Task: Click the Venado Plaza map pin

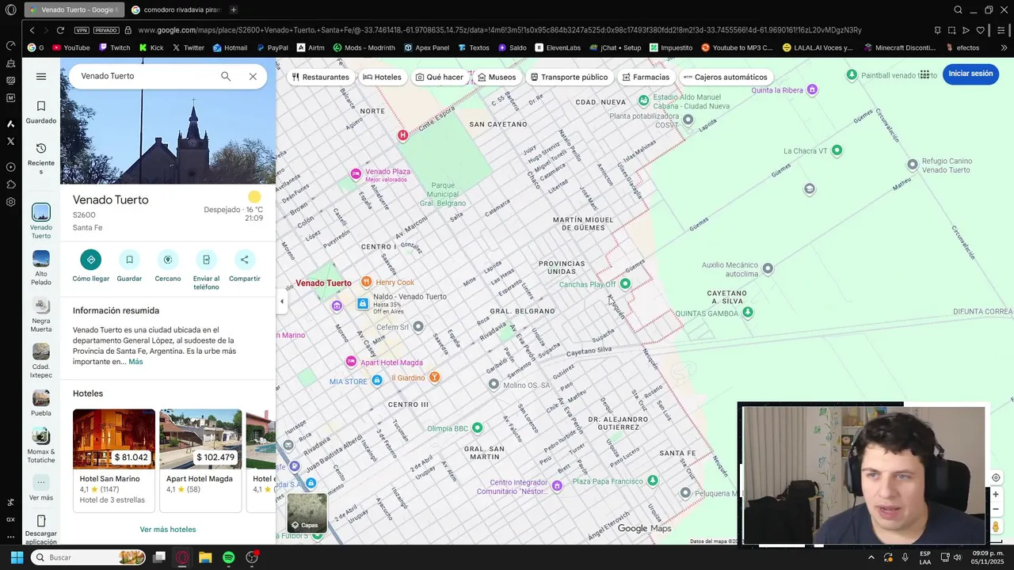Action: (356, 173)
